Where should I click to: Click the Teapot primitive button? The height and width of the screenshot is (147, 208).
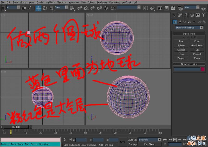(181, 58)
